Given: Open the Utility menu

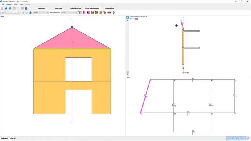Looking at the screenshot, I should (22, 5).
